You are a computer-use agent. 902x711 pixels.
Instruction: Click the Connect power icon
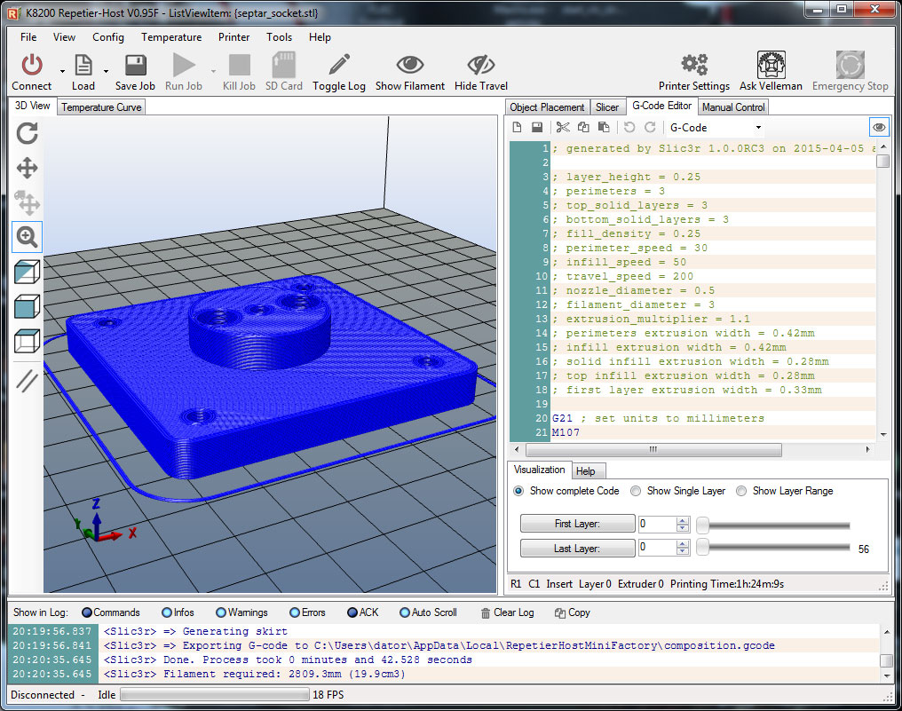coord(32,65)
